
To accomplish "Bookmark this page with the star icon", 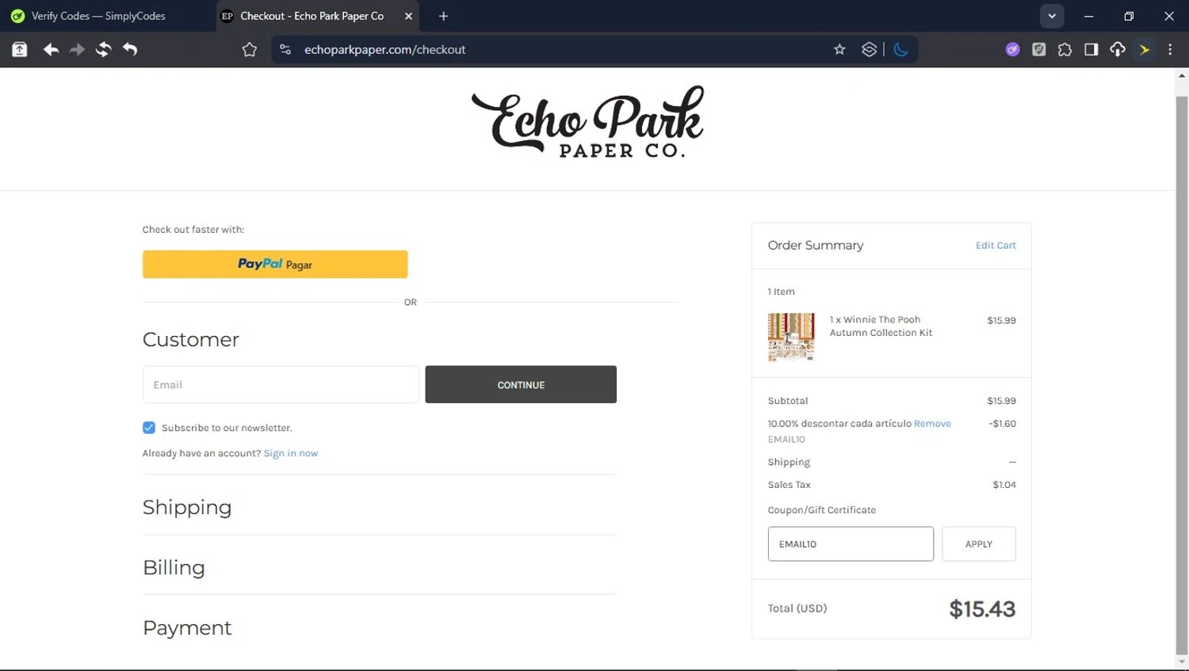I will click(839, 50).
